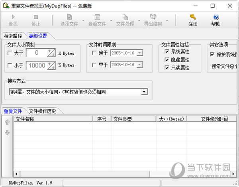Expand the 选择文件 dropdown arrow
This screenshot has width=239, height=187.
pyautogui.click(x=83, y=20)
